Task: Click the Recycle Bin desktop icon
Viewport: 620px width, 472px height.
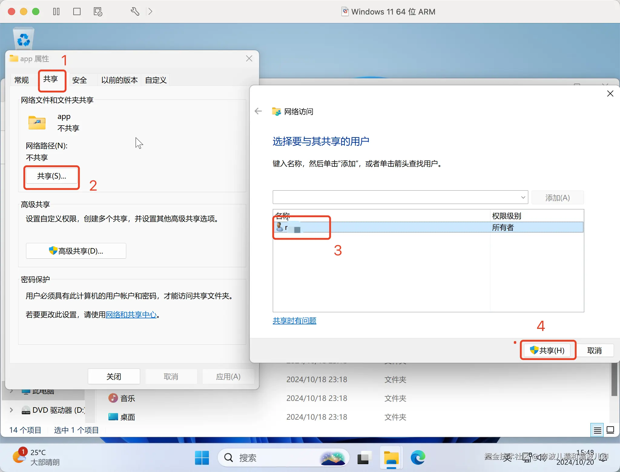Action: click(x=24, y=38)
